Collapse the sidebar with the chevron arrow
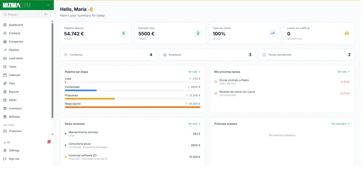 (x=48, y=5)
